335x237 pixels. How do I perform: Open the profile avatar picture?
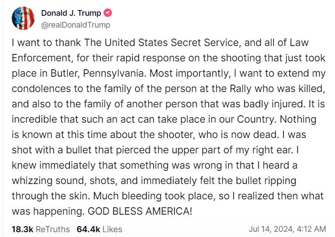click(23, 18)
